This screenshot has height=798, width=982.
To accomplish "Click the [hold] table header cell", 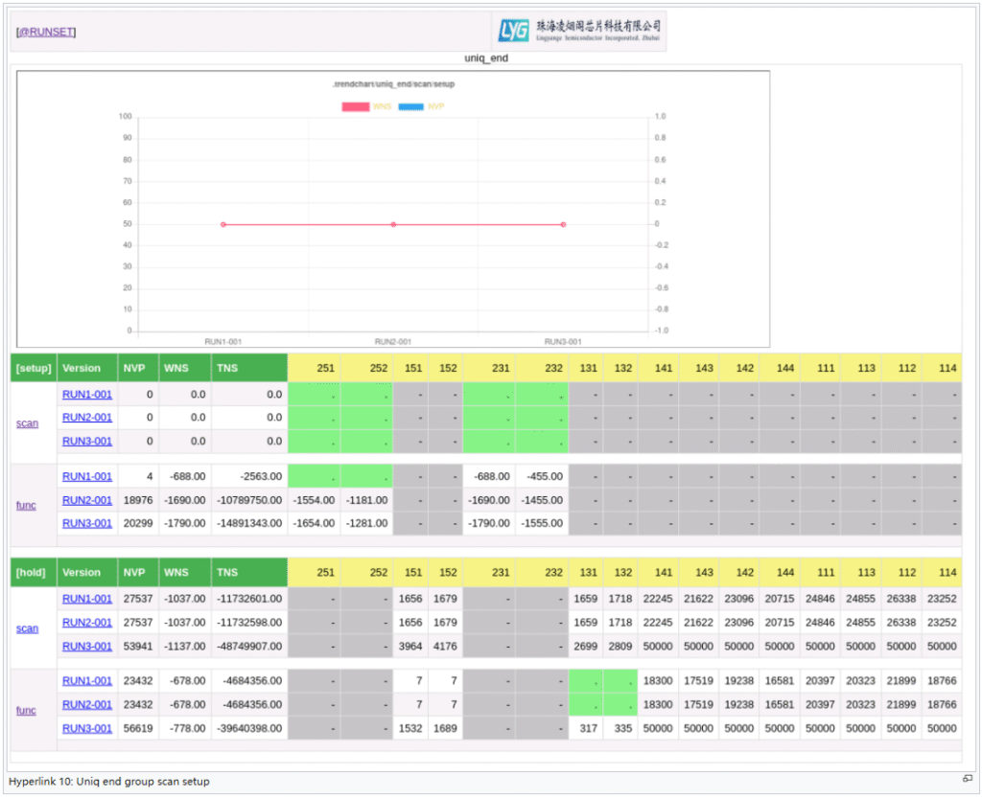I will click(32, 573).
